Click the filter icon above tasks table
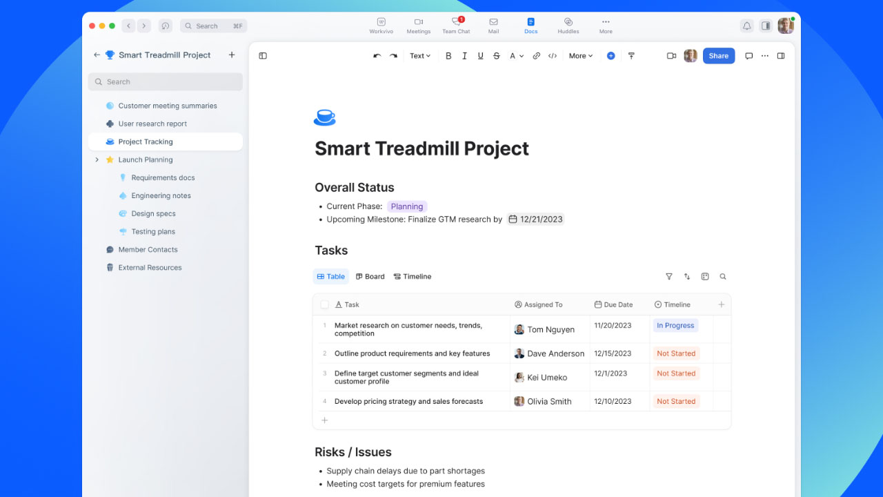The height and width of the screenshot is (497, 883). click(x=668, y=277)
